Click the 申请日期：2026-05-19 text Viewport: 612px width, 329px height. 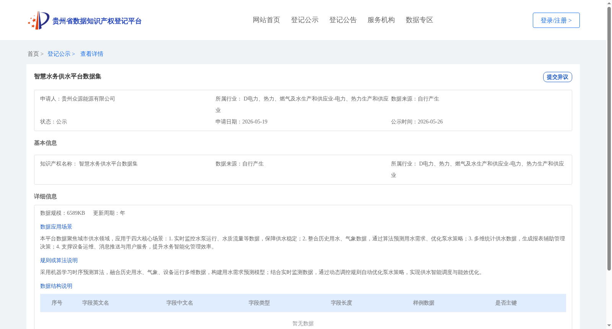(x=241, y=122)
